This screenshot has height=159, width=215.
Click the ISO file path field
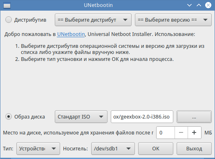[142, 117]
